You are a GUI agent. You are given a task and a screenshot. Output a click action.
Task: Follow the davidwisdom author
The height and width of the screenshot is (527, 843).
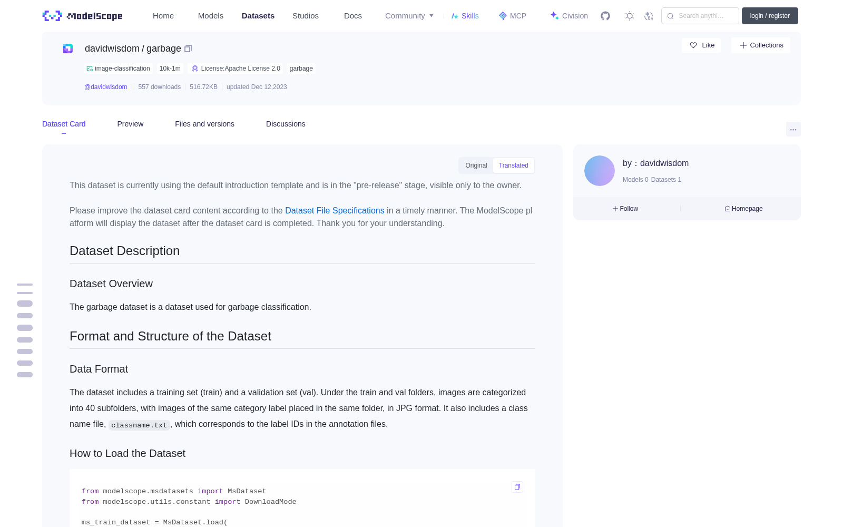point(625,209)
